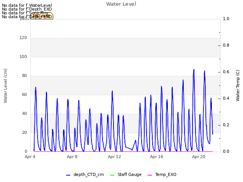Click the 0.0 tick on right axis
243x182 pixels.
pos(226,152)
